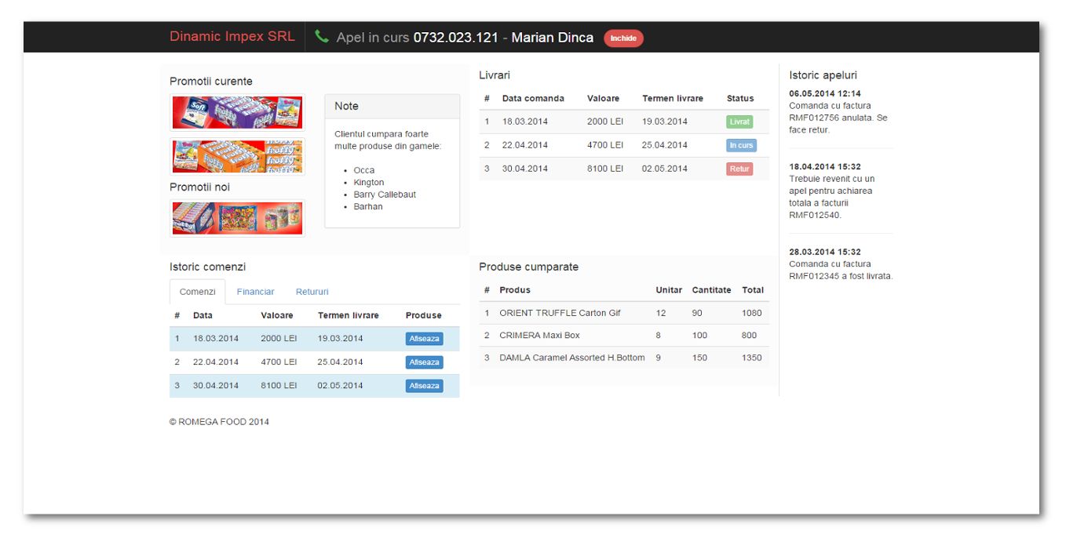The height and width of the screenshot is (538, 1066).
Task: Click the Inchide call icon button
Action: [622, 37]
